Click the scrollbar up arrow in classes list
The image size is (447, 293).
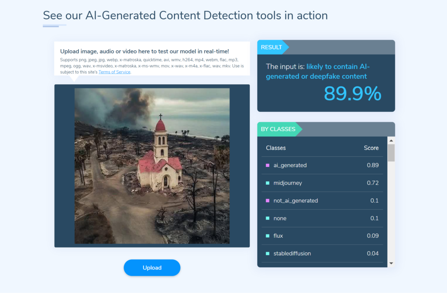pos(391,141)
